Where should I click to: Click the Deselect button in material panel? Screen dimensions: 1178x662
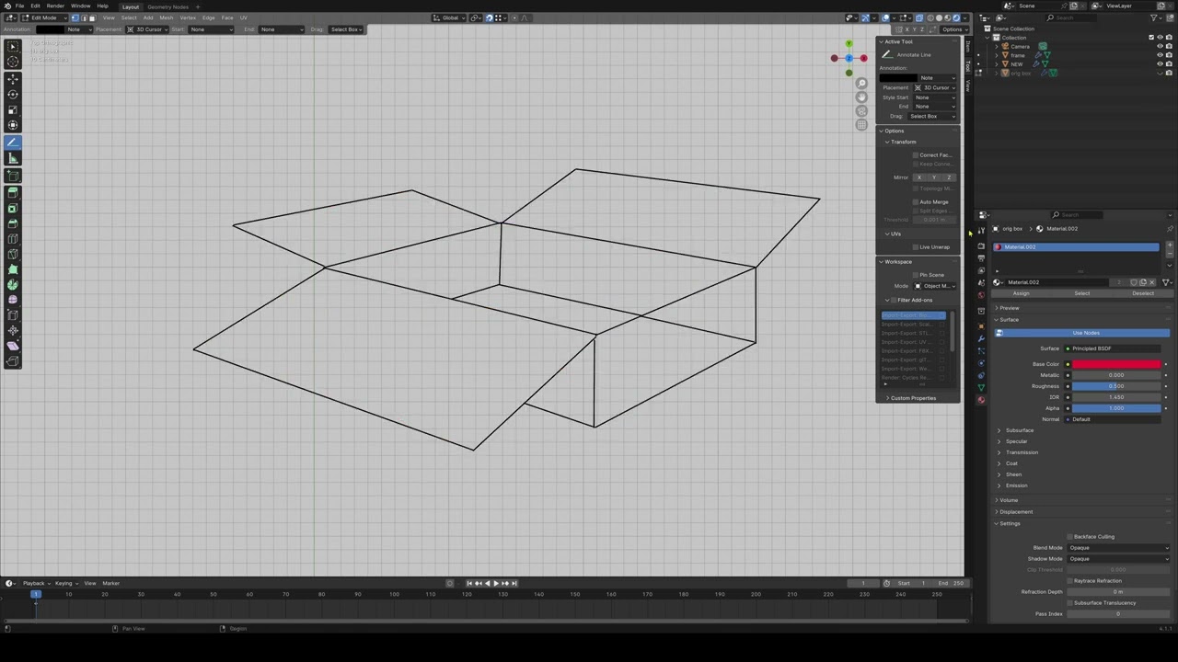(x=1143, y=293)
